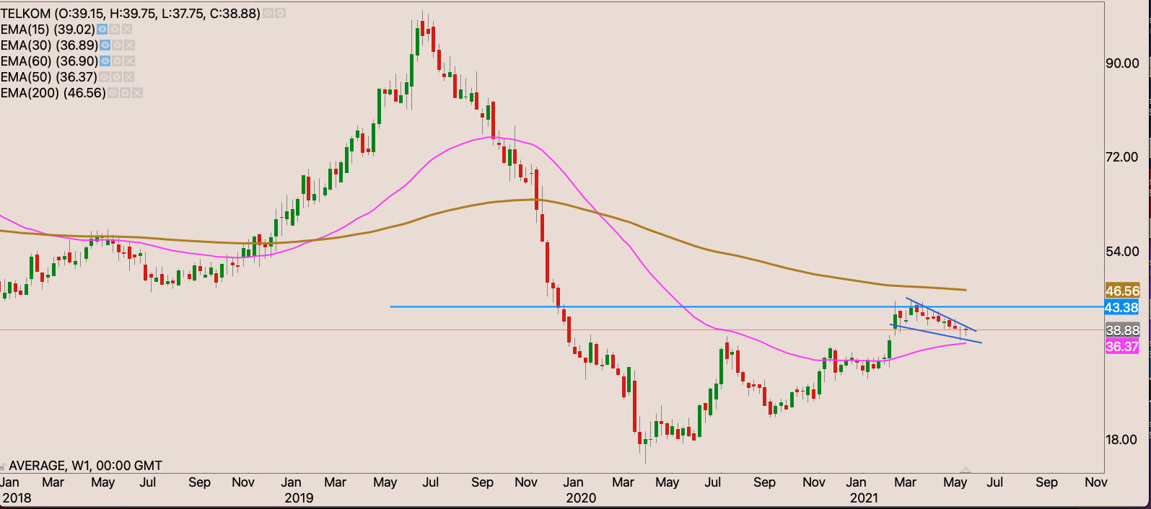Image resolution: width=1151 pixels, height=509 pixels.
Task: Open EMA(15) indicator settings gear
Action: click(x=115, y=30)
